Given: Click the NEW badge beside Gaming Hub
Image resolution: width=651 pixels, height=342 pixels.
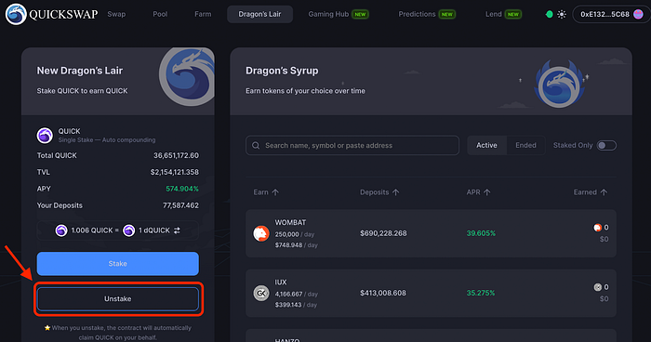Looking at the screenshot, I should (360, 14).
